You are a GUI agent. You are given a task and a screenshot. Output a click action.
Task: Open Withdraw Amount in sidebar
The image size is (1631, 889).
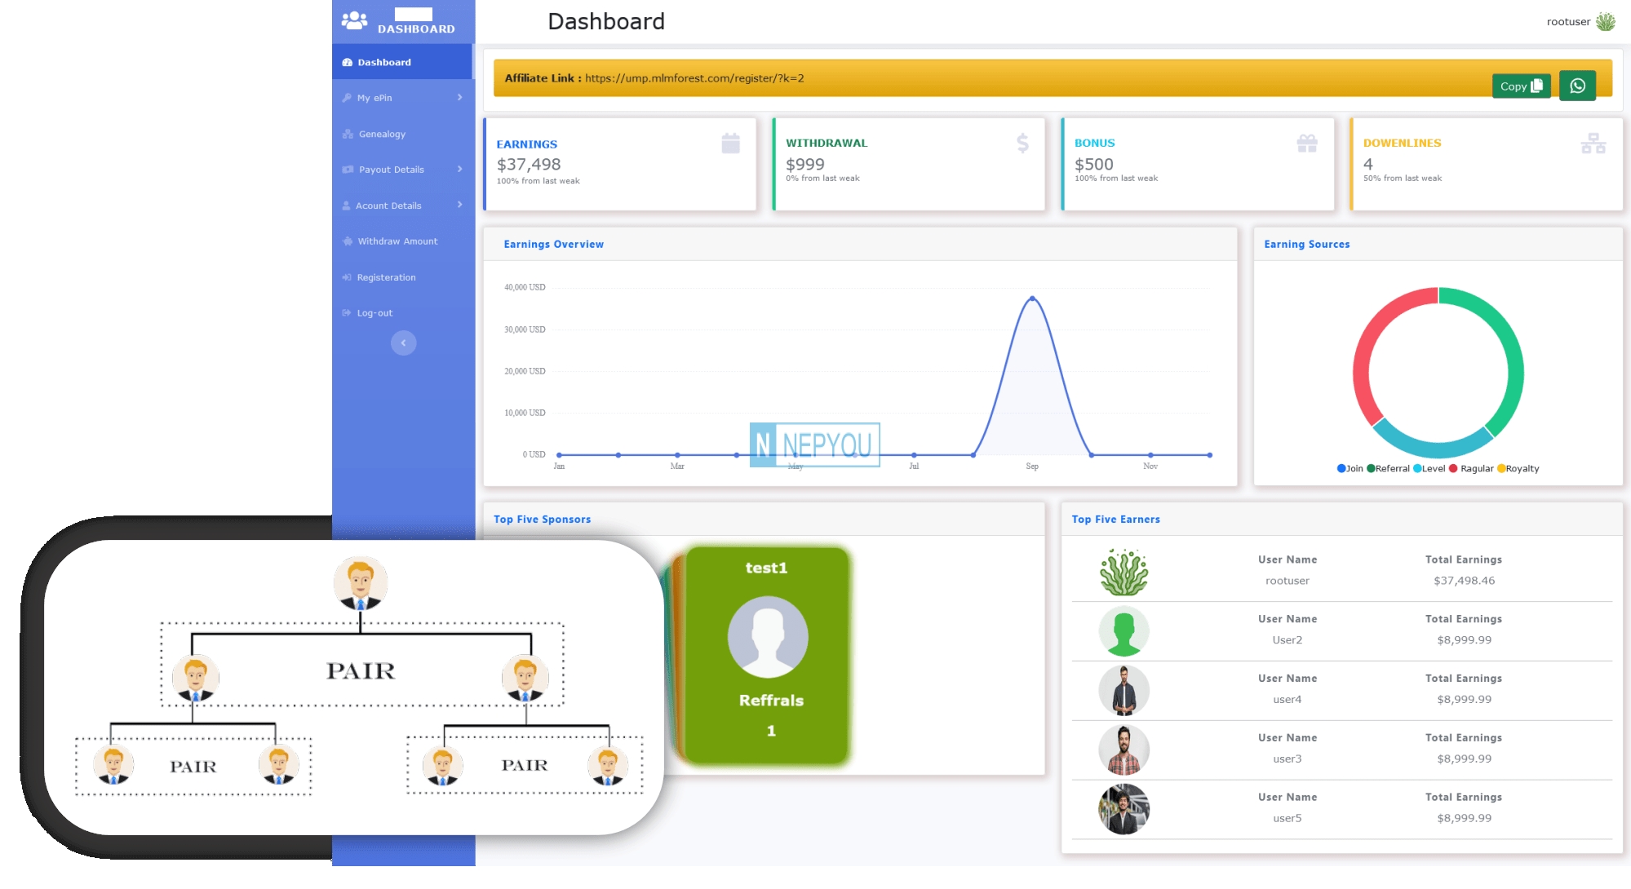[397, 241]
